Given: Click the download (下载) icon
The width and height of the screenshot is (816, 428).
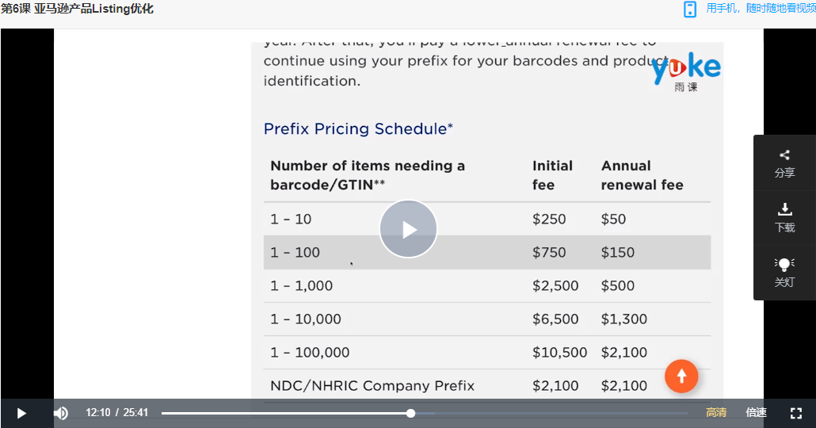Looking at the screenshot, I should click(785, 209).
